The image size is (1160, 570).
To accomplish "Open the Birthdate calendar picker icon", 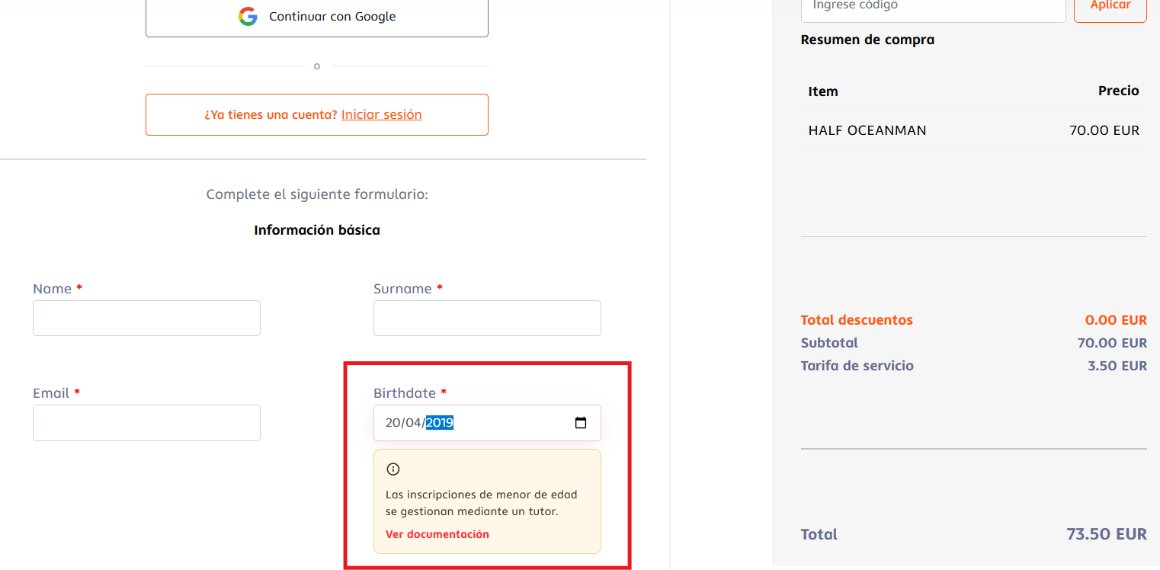I will pyautogui.click(x=581, y=423).
